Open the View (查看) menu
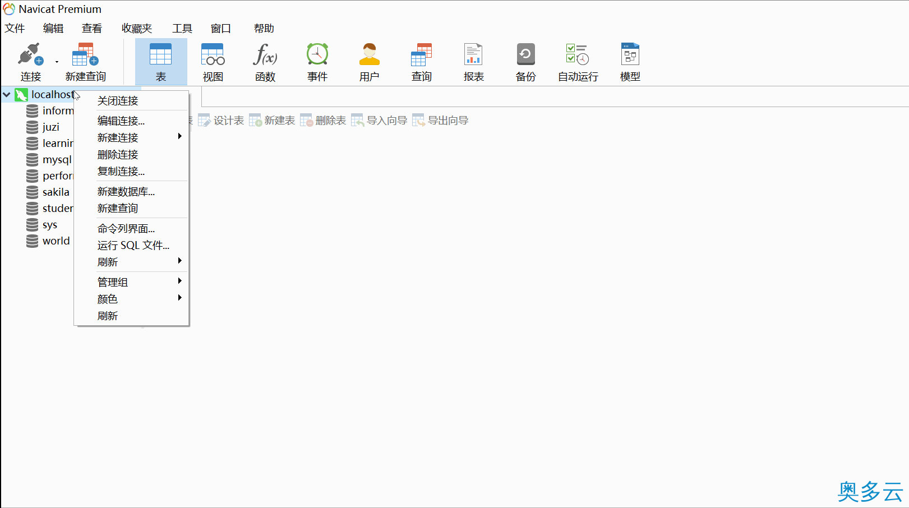The height and width of the screenshot is (508, 909). point(92,29)
